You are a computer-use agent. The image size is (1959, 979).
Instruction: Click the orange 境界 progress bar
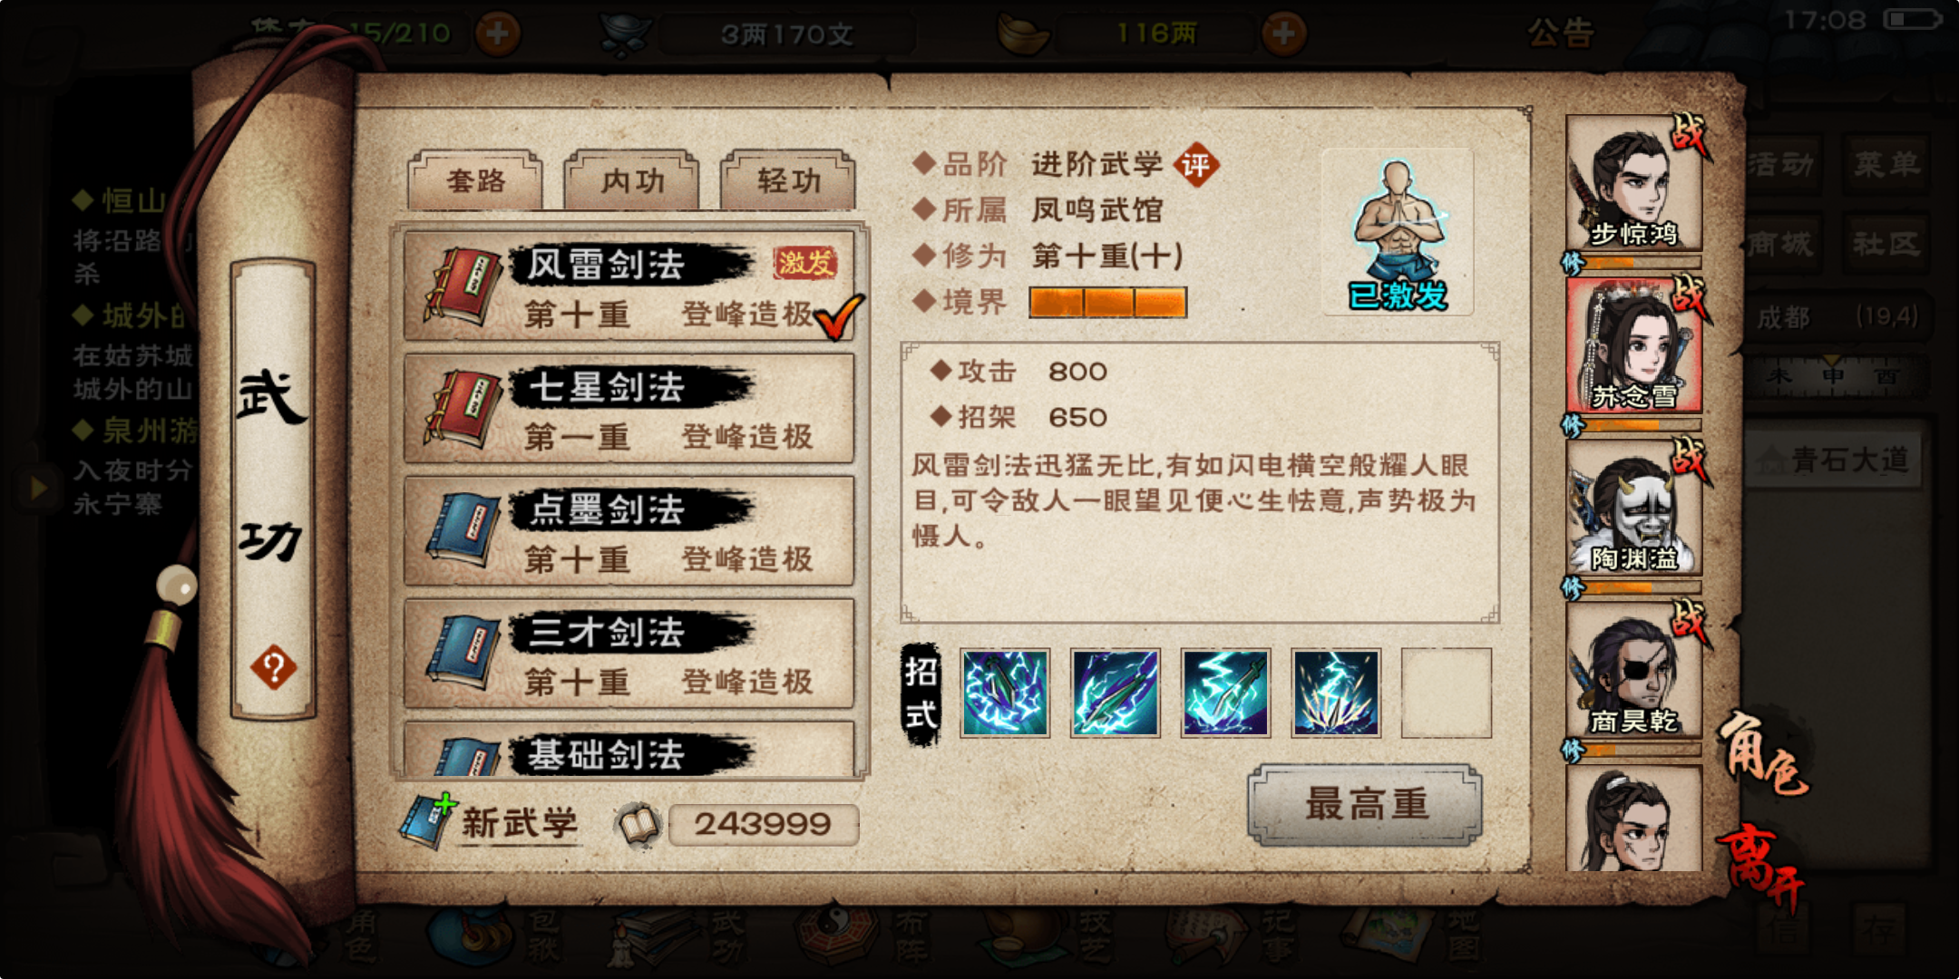(x=1107, y=303)
